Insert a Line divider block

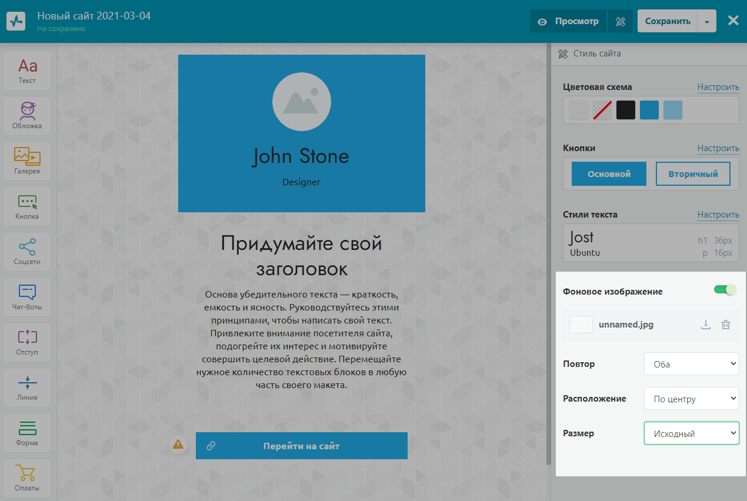(x=27, y=388)
